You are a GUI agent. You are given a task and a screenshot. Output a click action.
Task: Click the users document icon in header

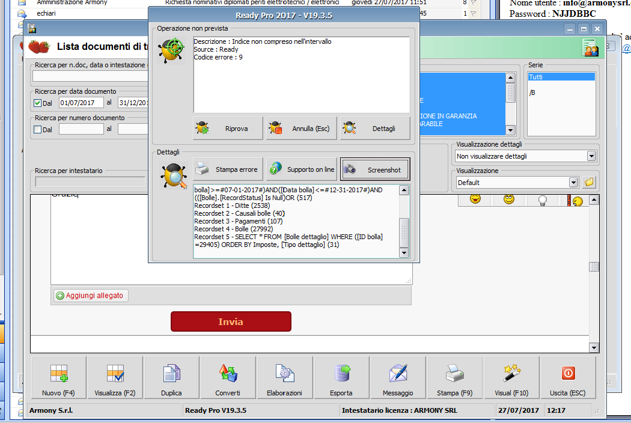(x=590, y=47)
